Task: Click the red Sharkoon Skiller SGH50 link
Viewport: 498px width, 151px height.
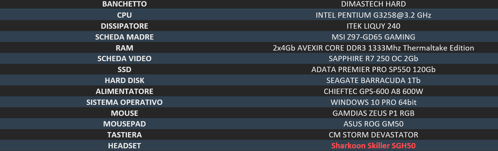Action: [373, 146]
